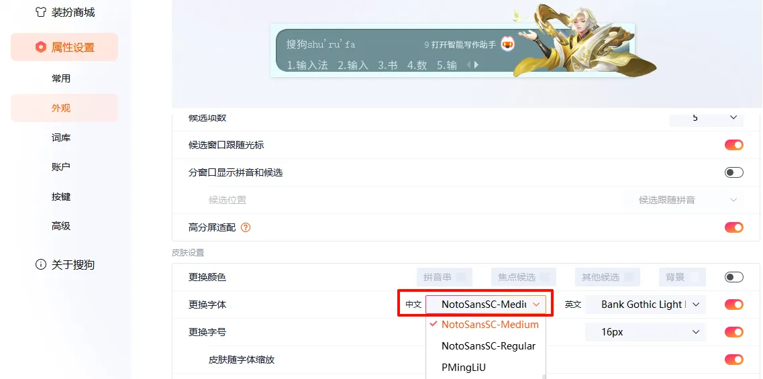Image resolution: width=763 pixels, height=379 pixels.
Task: Toggle the 更换字号 switch
Action: 733,332
